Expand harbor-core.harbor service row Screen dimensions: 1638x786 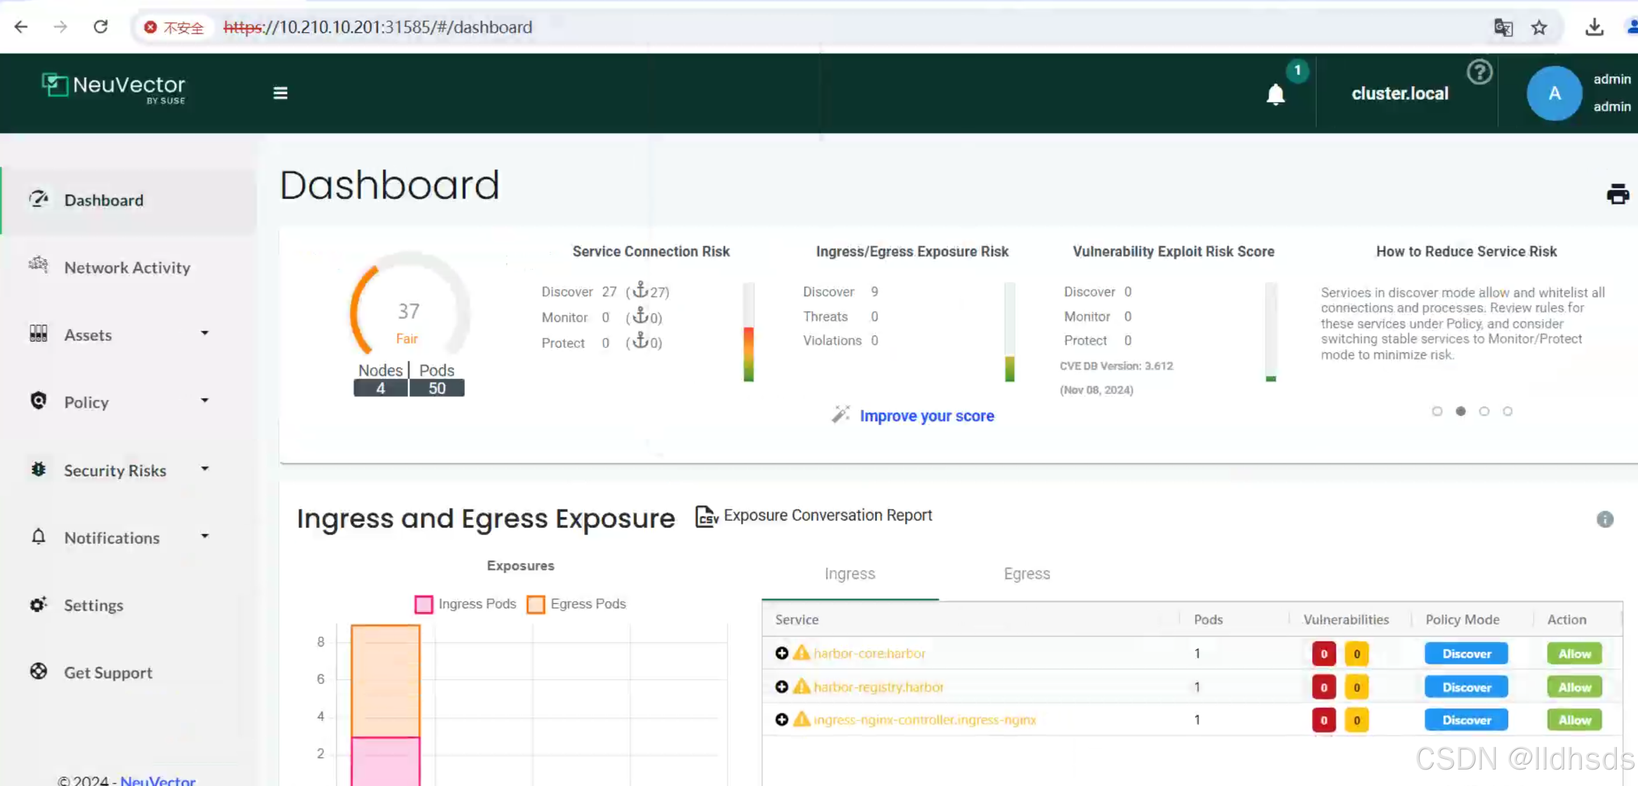[783, 652]
